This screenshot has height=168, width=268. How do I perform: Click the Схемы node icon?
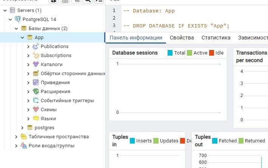pos(36,109)
